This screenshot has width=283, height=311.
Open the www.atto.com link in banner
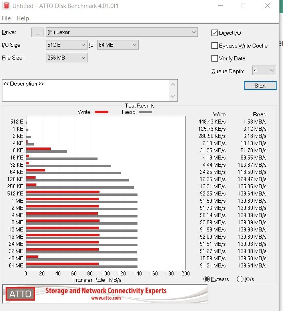pos(106,298)
